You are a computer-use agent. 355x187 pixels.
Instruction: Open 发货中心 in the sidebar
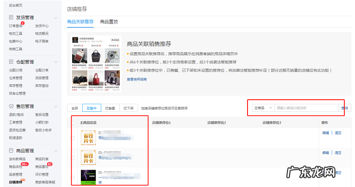[x=42, y=26]
